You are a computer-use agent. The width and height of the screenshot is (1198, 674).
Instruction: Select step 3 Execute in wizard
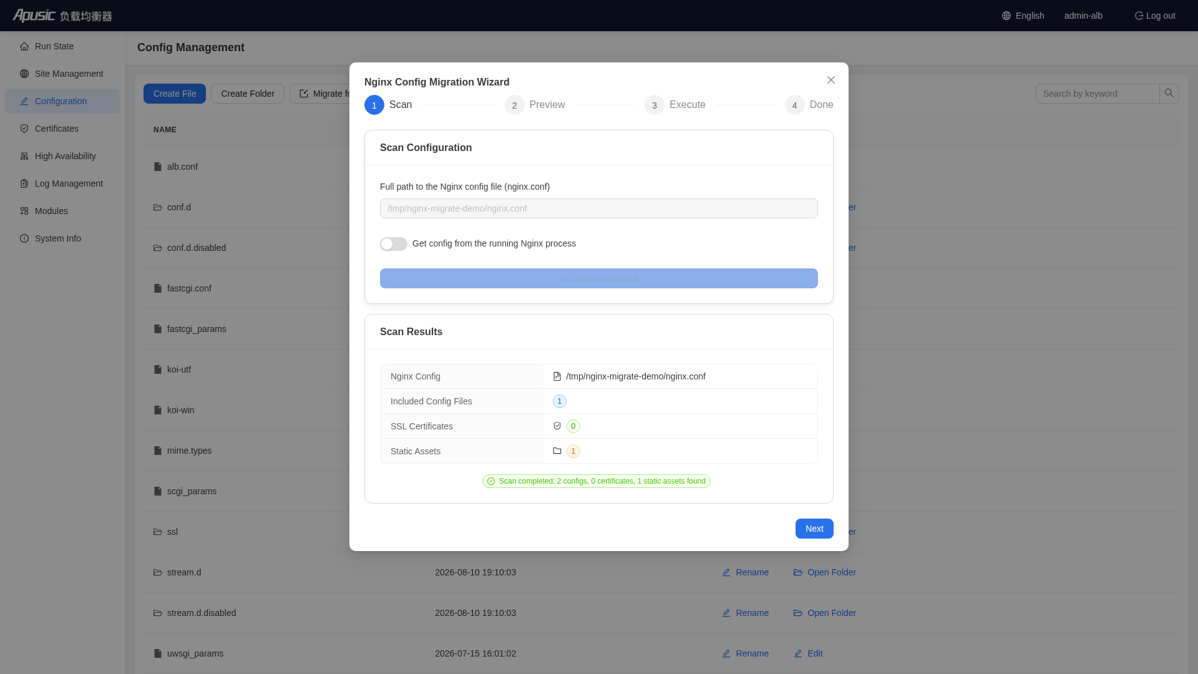pyautogui.click(x=675, y=105)
